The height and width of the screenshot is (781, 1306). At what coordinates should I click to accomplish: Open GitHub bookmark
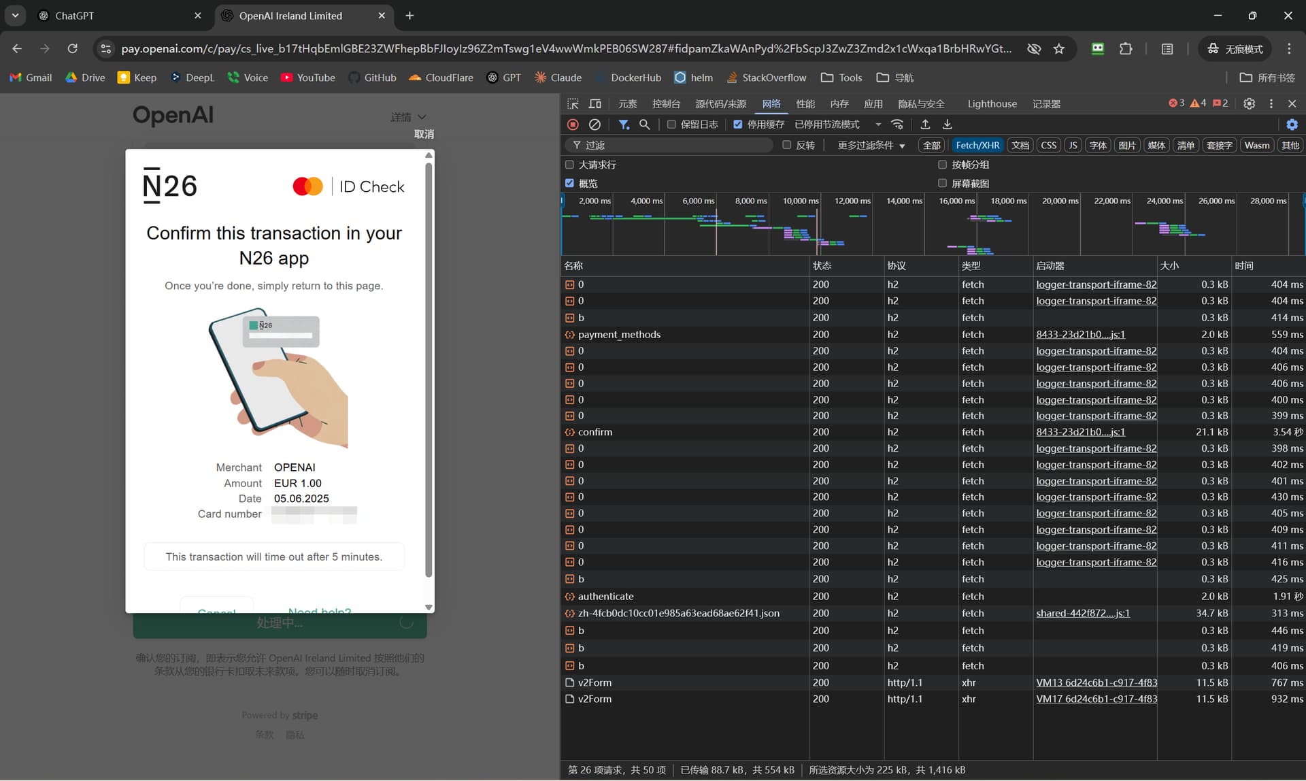click(x=372, y=78)
